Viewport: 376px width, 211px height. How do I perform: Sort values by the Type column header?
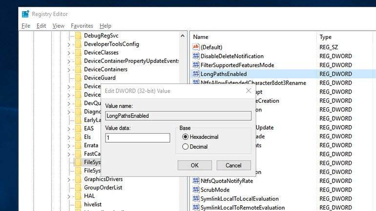click(345, 37)
